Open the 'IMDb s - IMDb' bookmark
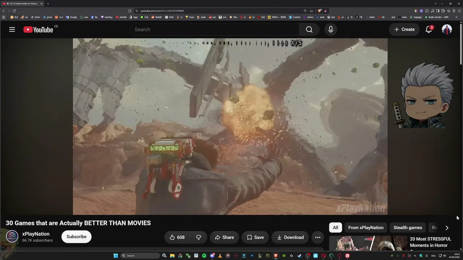 tap(277, 17)
